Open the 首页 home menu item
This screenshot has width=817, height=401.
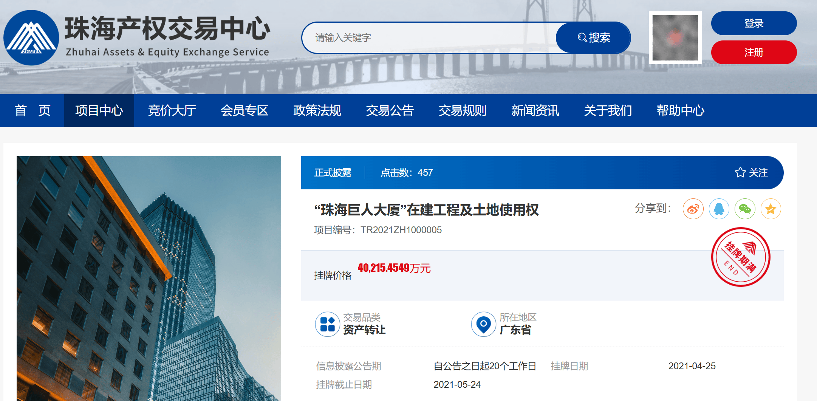tap(32, 111)
